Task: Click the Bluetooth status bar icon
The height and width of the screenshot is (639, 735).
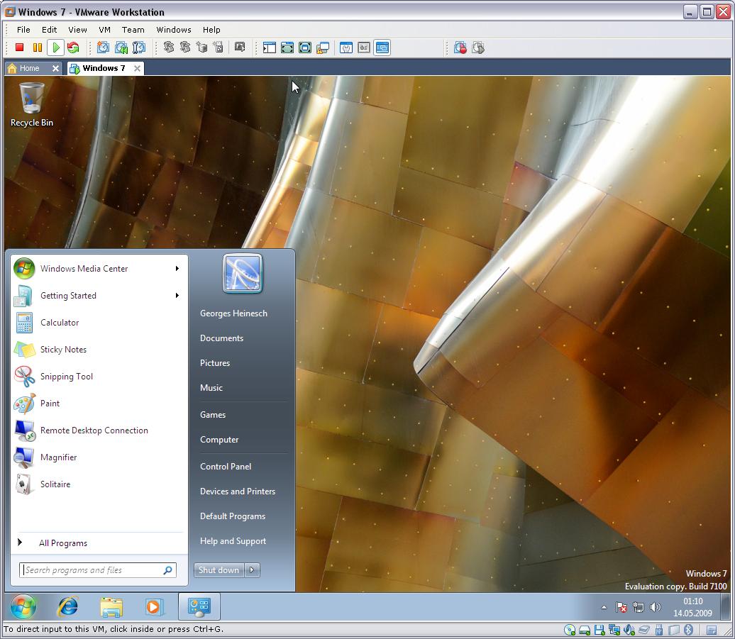Action: [x=688, y=630]
